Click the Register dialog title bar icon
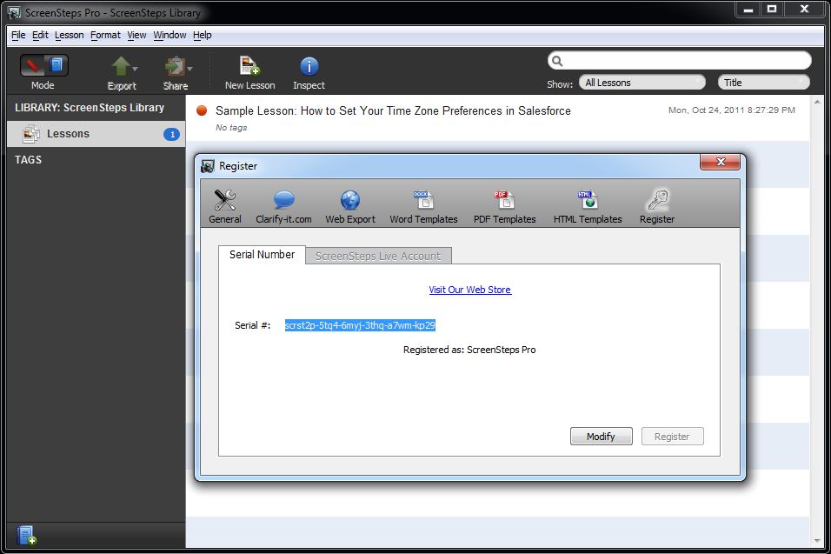831x554 pixels. coord(208,166)
